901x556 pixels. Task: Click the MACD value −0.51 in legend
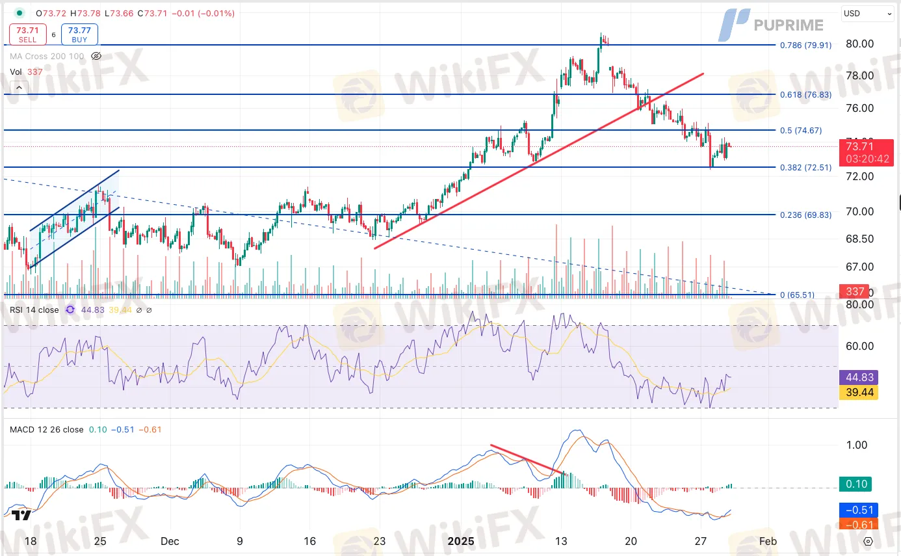[x=122, y=430]
